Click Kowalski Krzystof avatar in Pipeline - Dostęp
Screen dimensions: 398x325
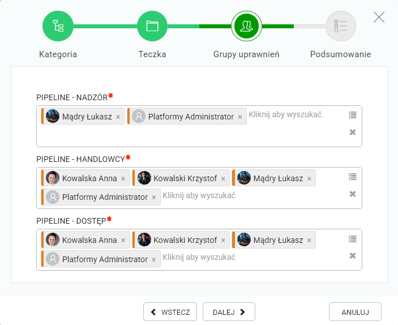coord(144,240)
